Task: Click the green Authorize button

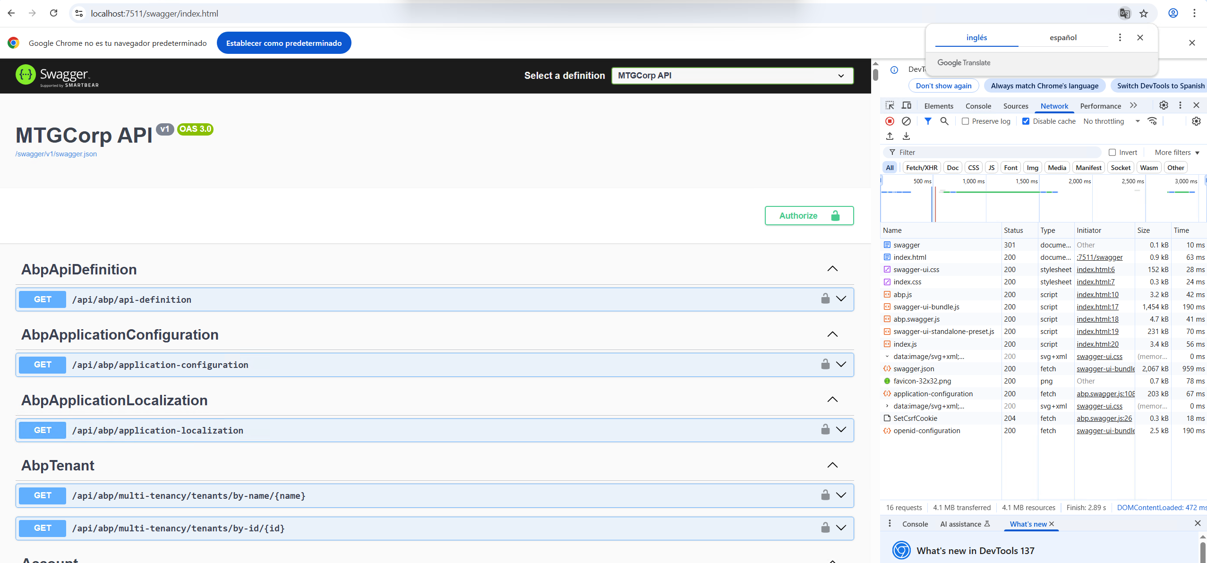Action: point(809,216)
